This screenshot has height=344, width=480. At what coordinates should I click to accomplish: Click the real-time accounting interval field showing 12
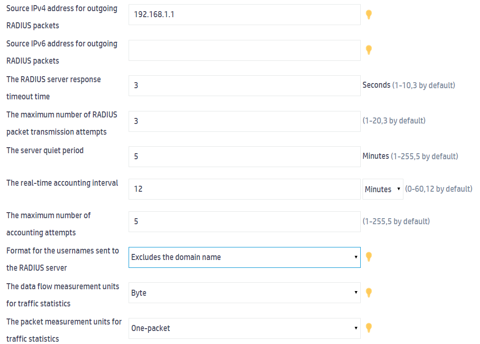point(244,189)
